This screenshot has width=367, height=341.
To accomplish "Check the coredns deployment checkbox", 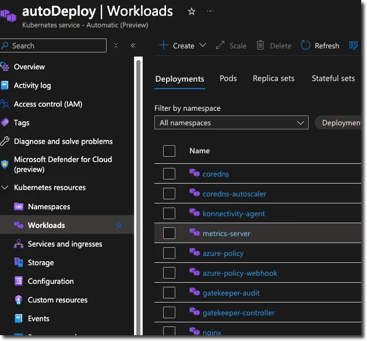I will click(169, 174).
